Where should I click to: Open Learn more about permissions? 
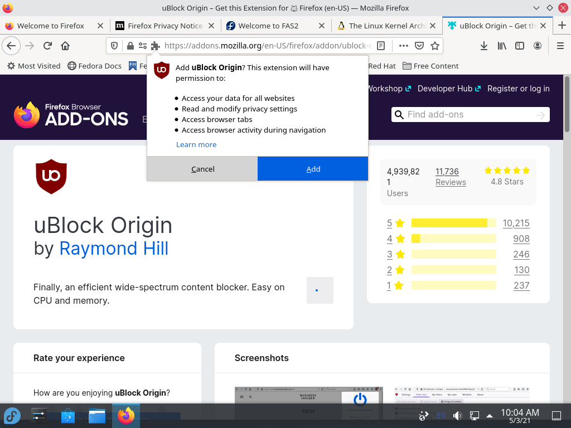[196, 144]
